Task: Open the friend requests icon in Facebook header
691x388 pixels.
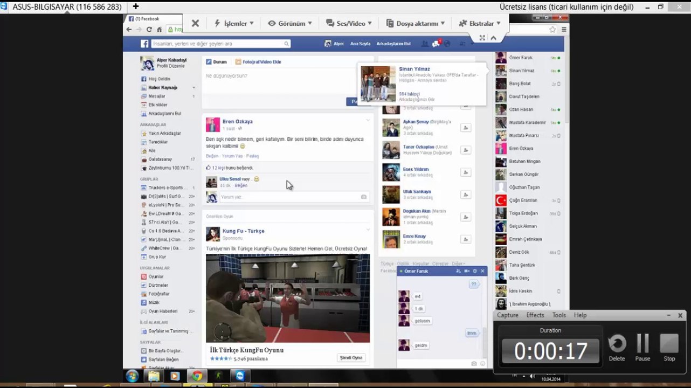Action: (x=425, y=44)
